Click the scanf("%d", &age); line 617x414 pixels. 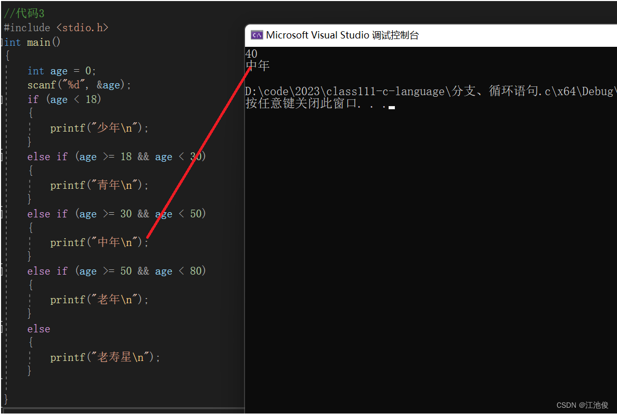click(x=79, y=85)
